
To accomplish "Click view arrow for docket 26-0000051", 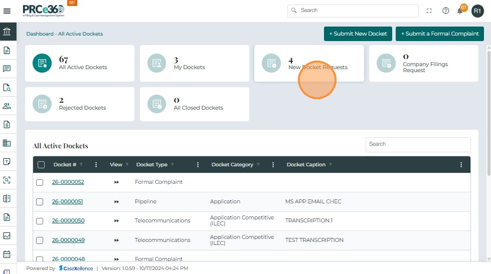I will [x=116, y=201].
